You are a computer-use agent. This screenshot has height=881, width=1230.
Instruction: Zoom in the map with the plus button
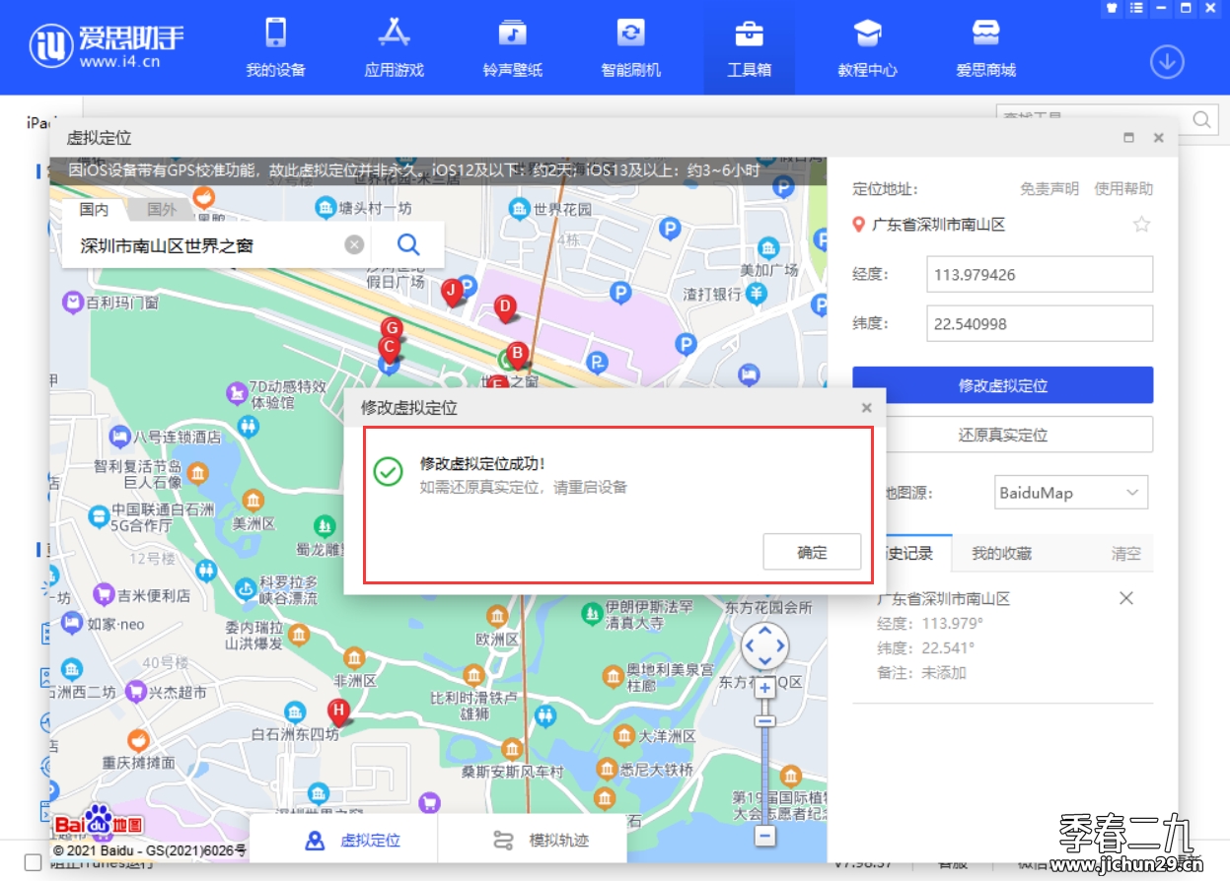tap(764, 688)
